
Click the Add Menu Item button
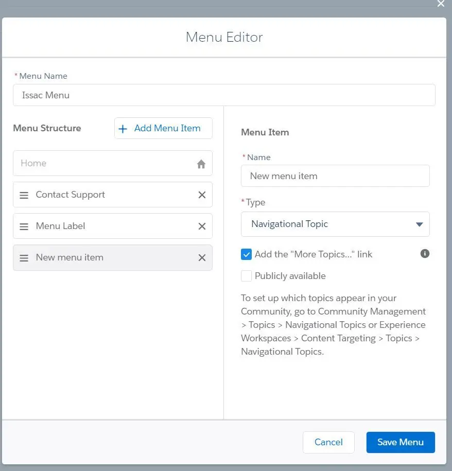[x=163, y=128]
